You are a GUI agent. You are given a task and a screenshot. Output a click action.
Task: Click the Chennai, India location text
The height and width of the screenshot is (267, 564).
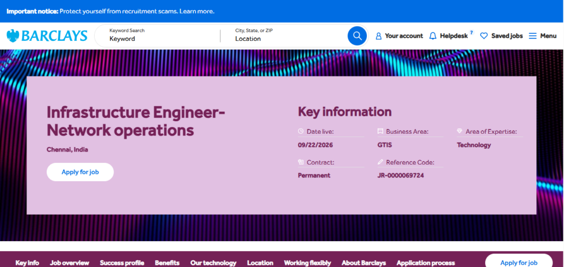coord(67,150)
